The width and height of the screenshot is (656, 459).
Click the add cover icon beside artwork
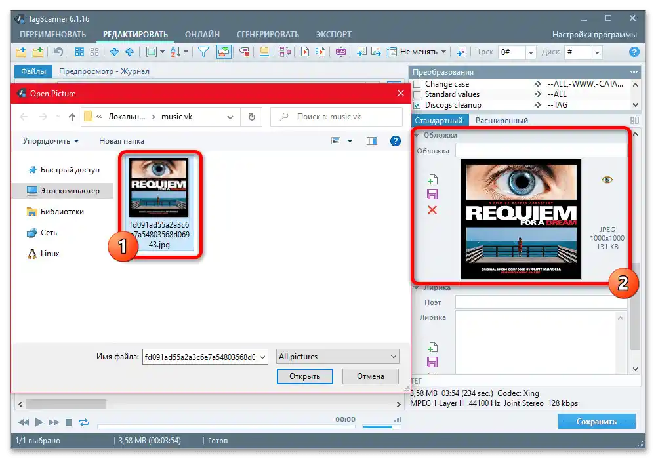(x=432, y=179)
